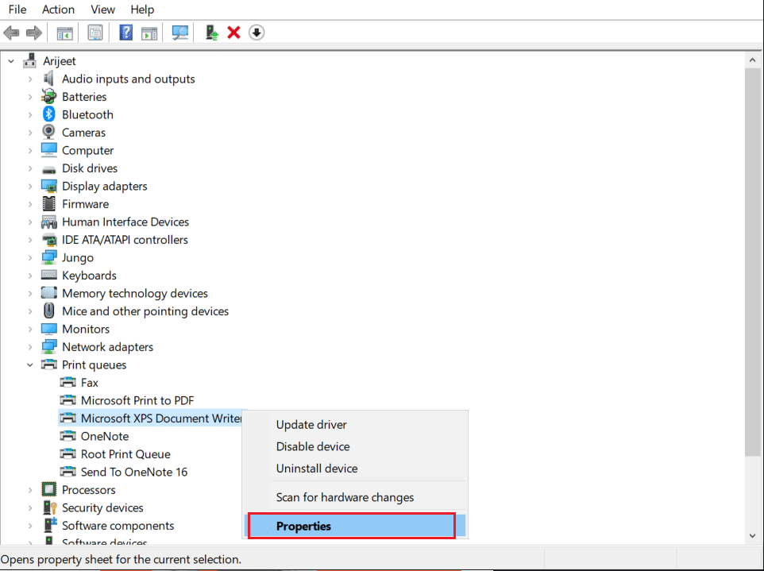Open the Action menu
This screenshot has width=764, height=571.
(x=58, y=10)
